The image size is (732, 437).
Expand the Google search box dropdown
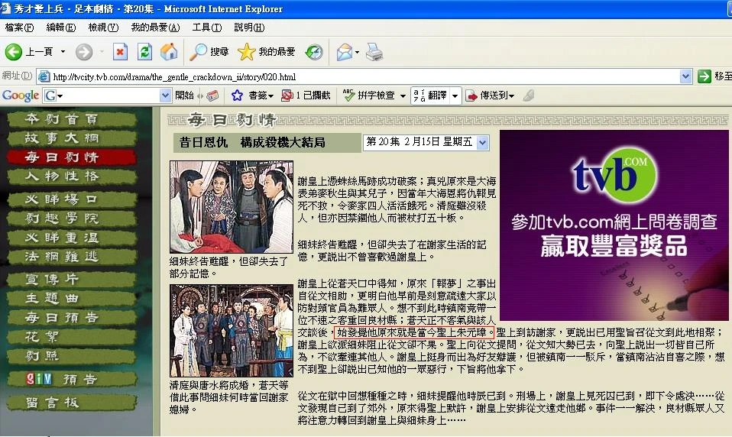click(x=165, y=95)
